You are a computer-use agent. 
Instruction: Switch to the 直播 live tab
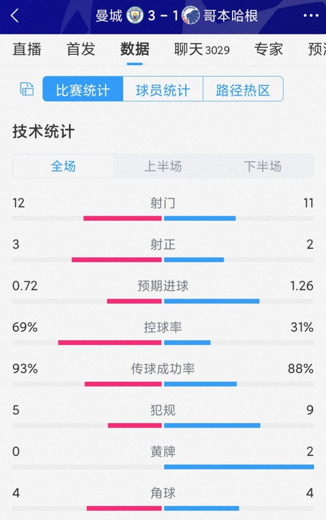pos(27,50)
